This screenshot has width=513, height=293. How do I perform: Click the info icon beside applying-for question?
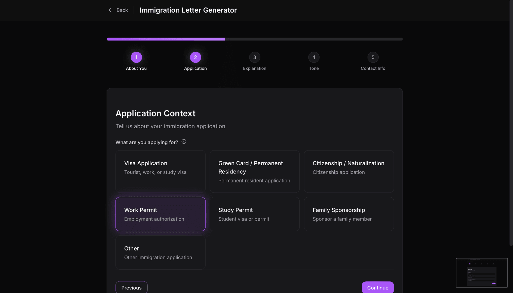(x=184, y=141)
